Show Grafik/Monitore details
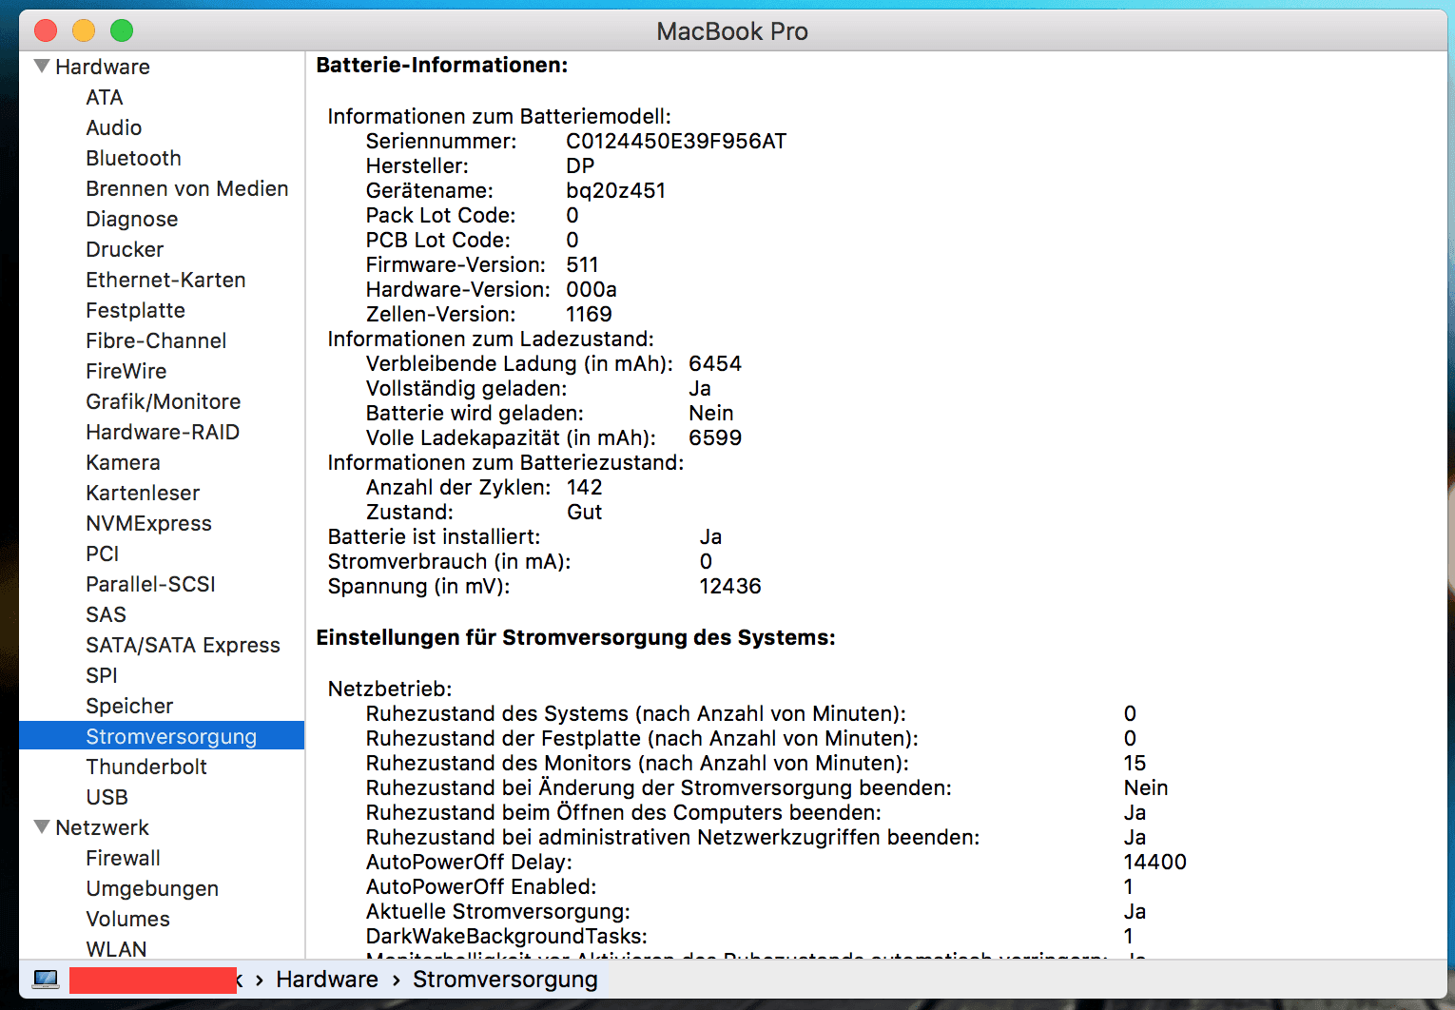 coord(164,401)
